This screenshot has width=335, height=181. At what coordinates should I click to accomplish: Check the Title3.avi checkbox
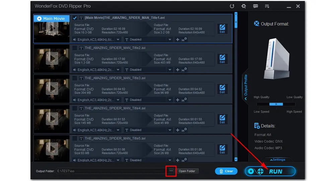[75, 78]
